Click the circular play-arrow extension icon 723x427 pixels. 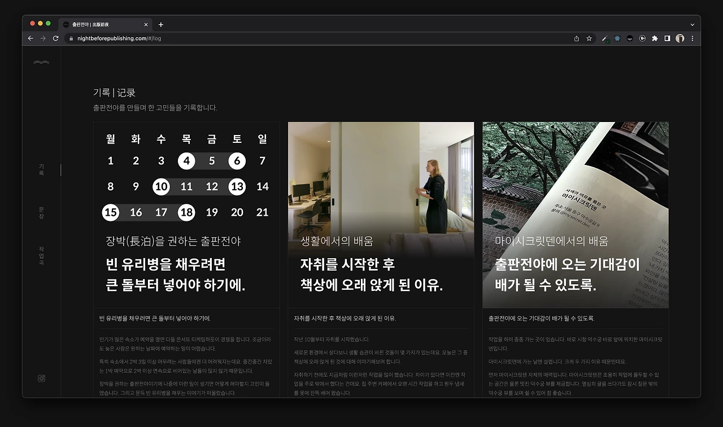coord(642,38)
